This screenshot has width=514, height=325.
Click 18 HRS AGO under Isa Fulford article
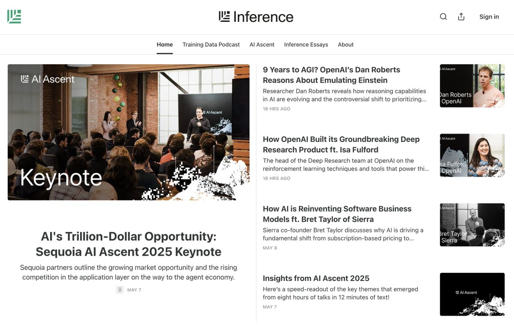pos(277,178)
